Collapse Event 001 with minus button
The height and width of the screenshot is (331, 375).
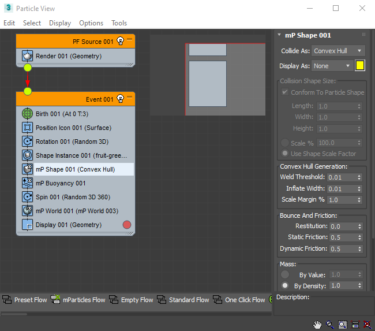(x=129, y=97)
